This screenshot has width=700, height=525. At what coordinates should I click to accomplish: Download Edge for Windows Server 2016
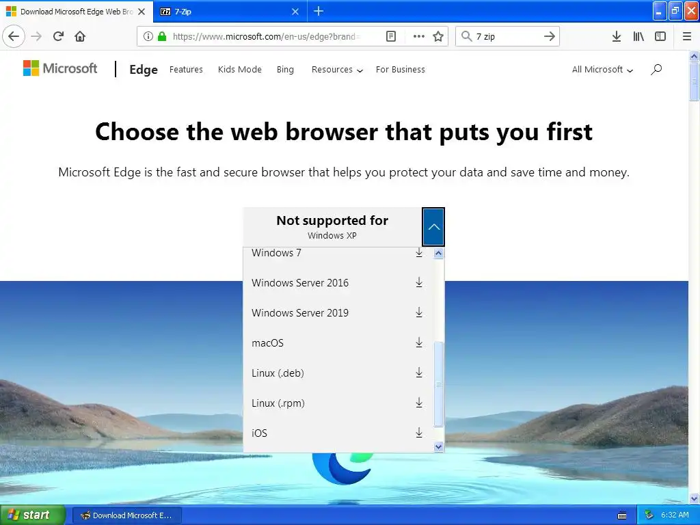[x=419, y=282]
